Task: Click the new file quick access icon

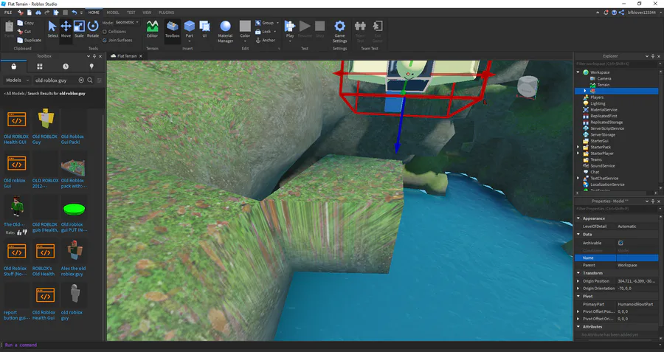Action: 29,13
